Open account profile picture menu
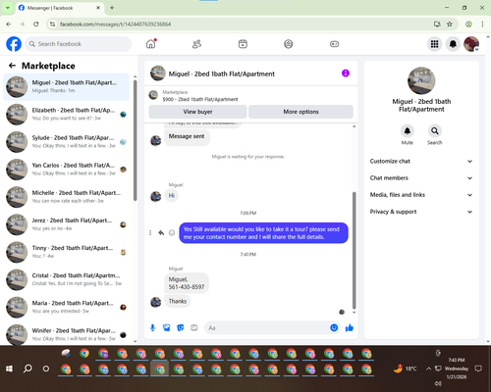Image resolution: width=491 pixels, height=392 pixels. tap(471, 44)
